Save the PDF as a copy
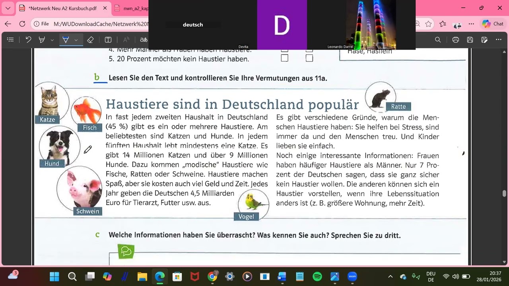Screen dimensions: 509x286 pos(484,40)
